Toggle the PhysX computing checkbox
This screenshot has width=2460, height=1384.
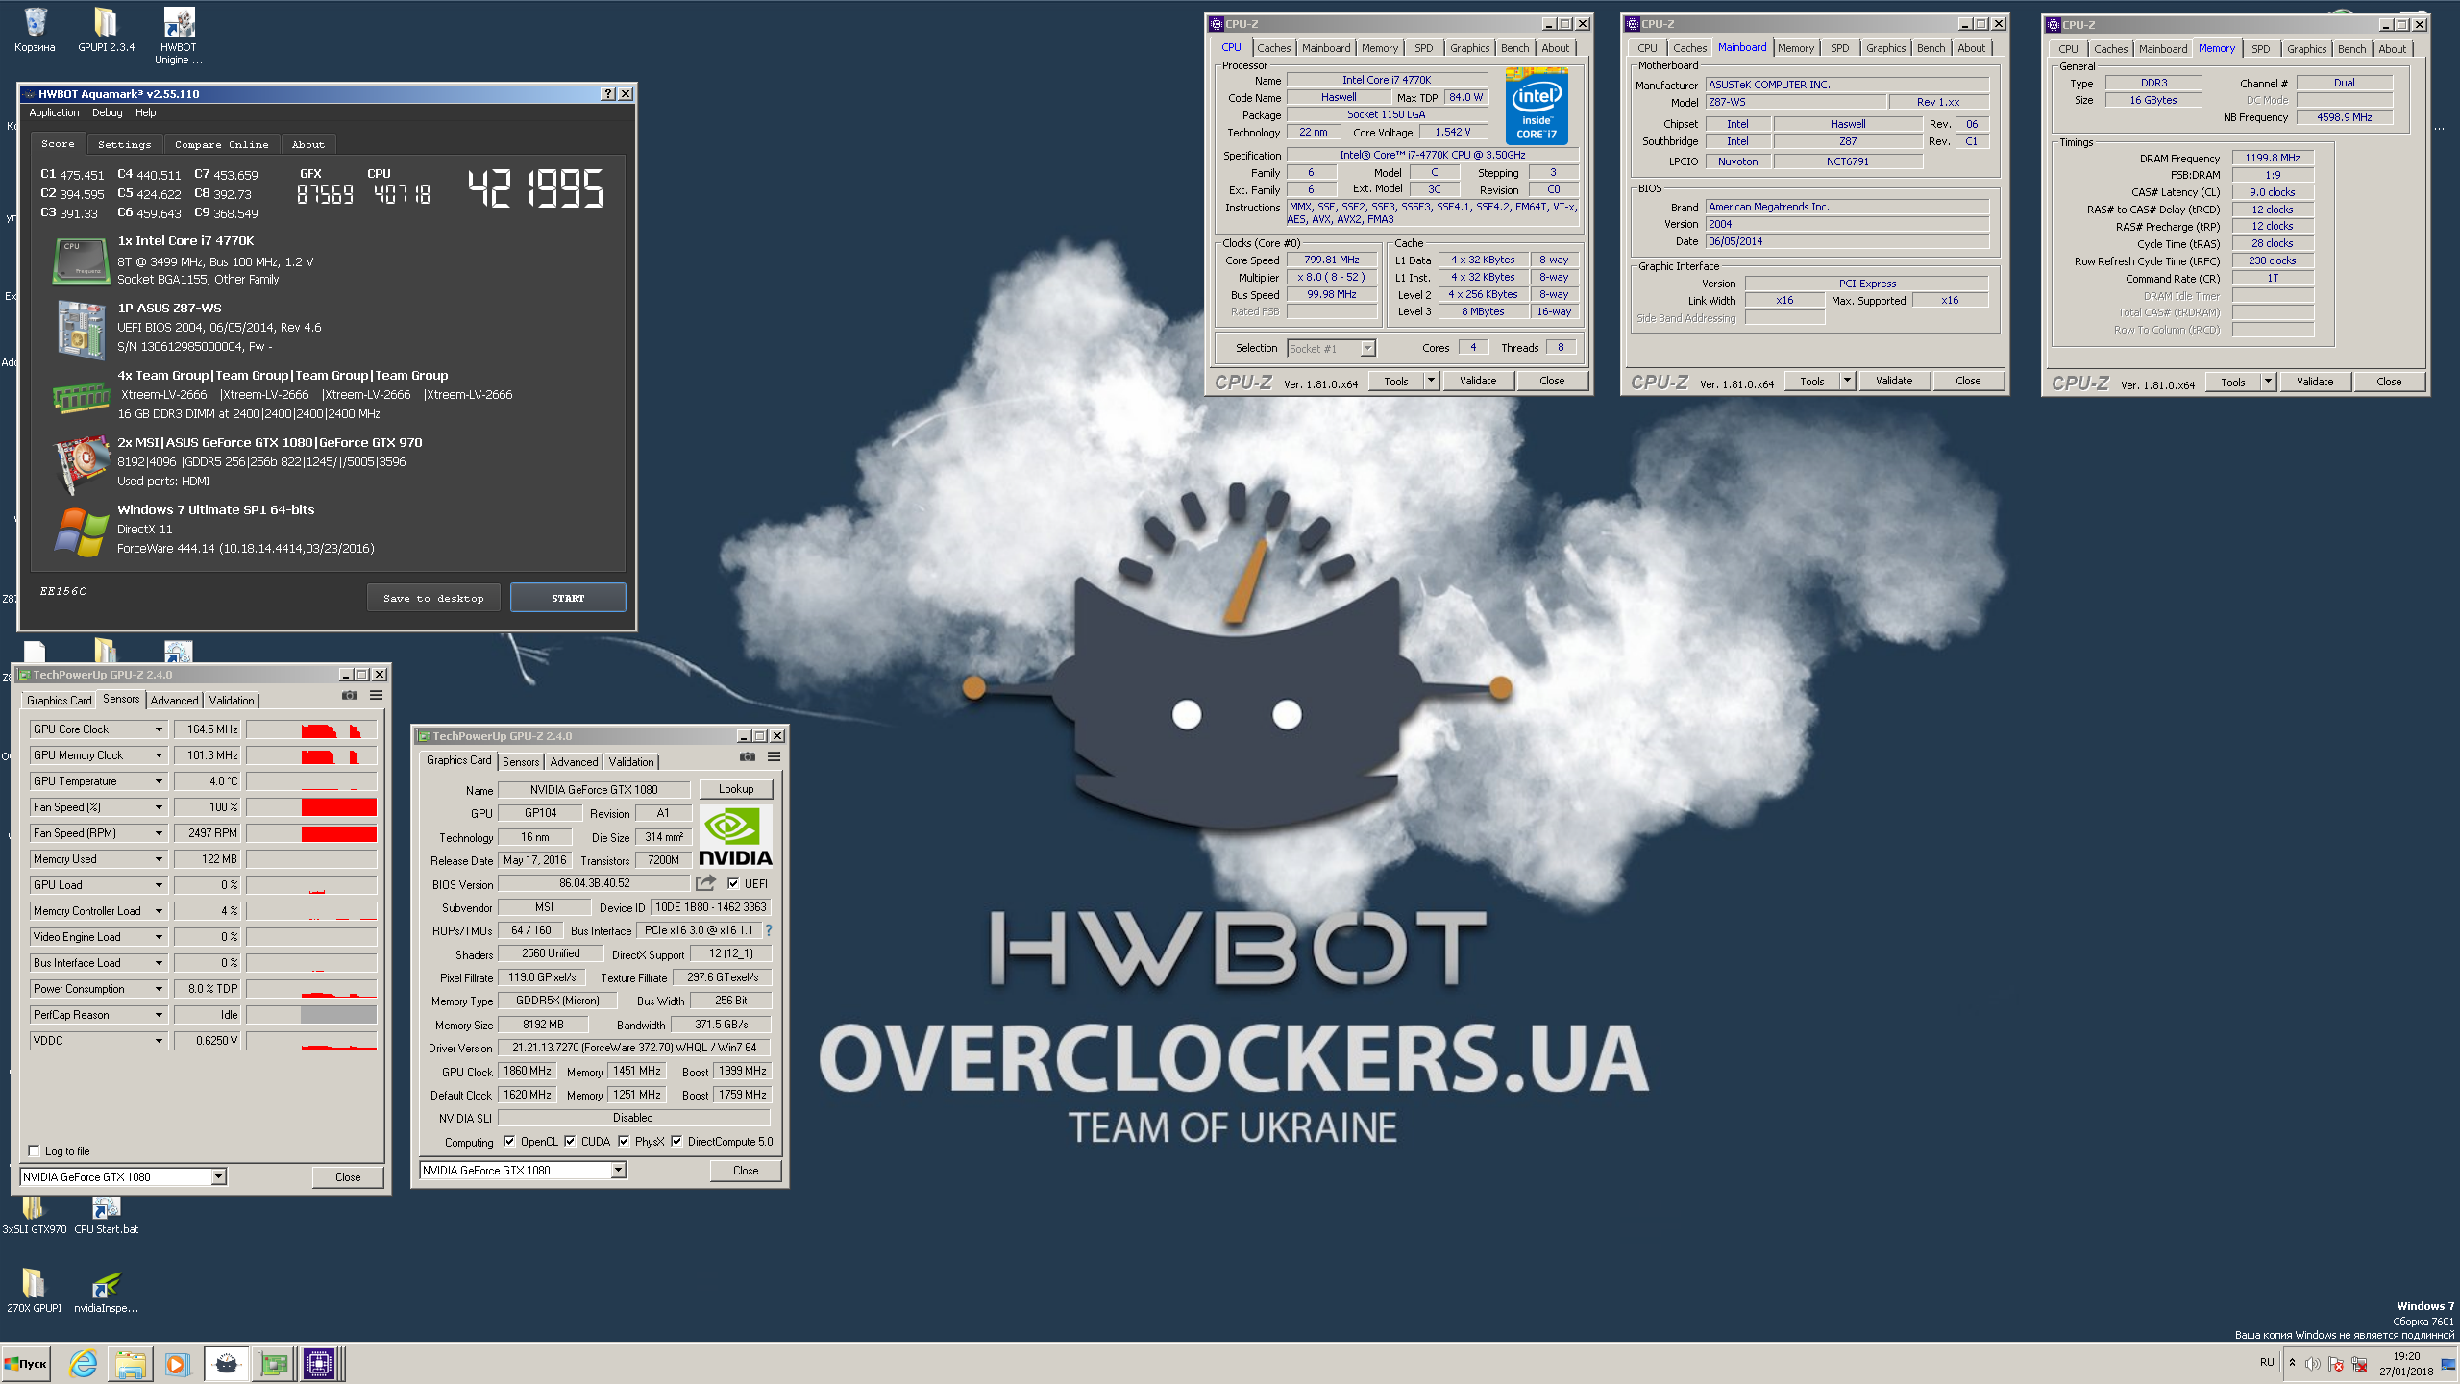[x=624, y=1142]
